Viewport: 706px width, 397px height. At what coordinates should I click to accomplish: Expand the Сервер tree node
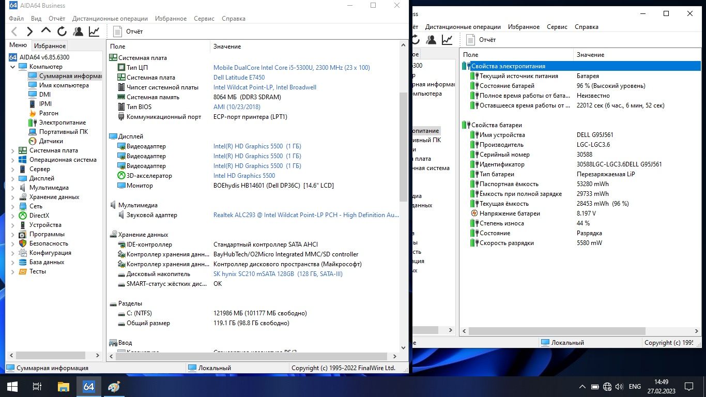point(13,169)
